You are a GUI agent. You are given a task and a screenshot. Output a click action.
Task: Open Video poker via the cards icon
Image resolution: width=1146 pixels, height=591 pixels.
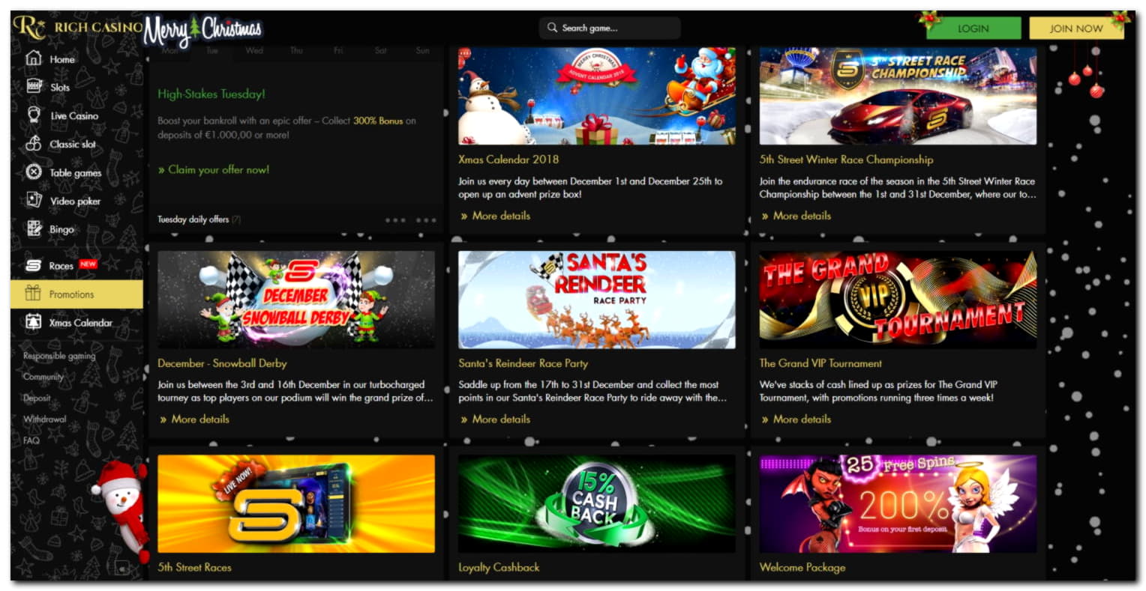(x=34, y=200)
